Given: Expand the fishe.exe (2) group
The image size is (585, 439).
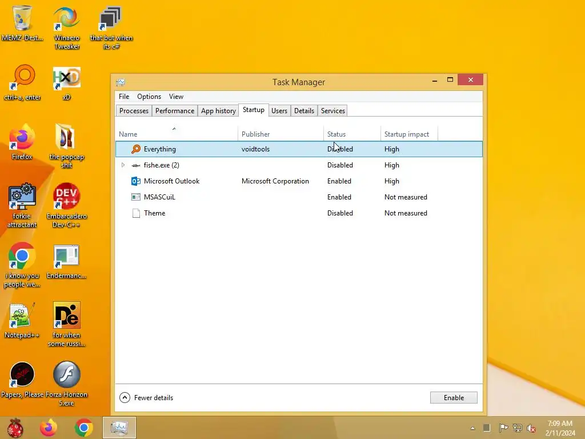Looking at the screenshot, I should pos(123,165).
